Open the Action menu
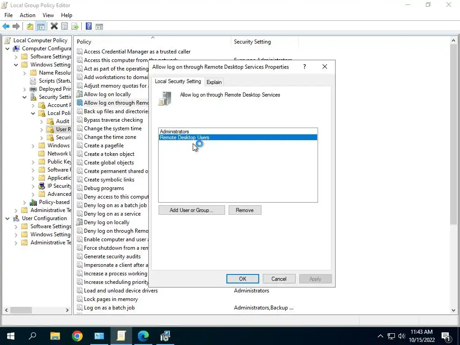The height and width of the screenshot is (345, 460). tap(27, 15)
